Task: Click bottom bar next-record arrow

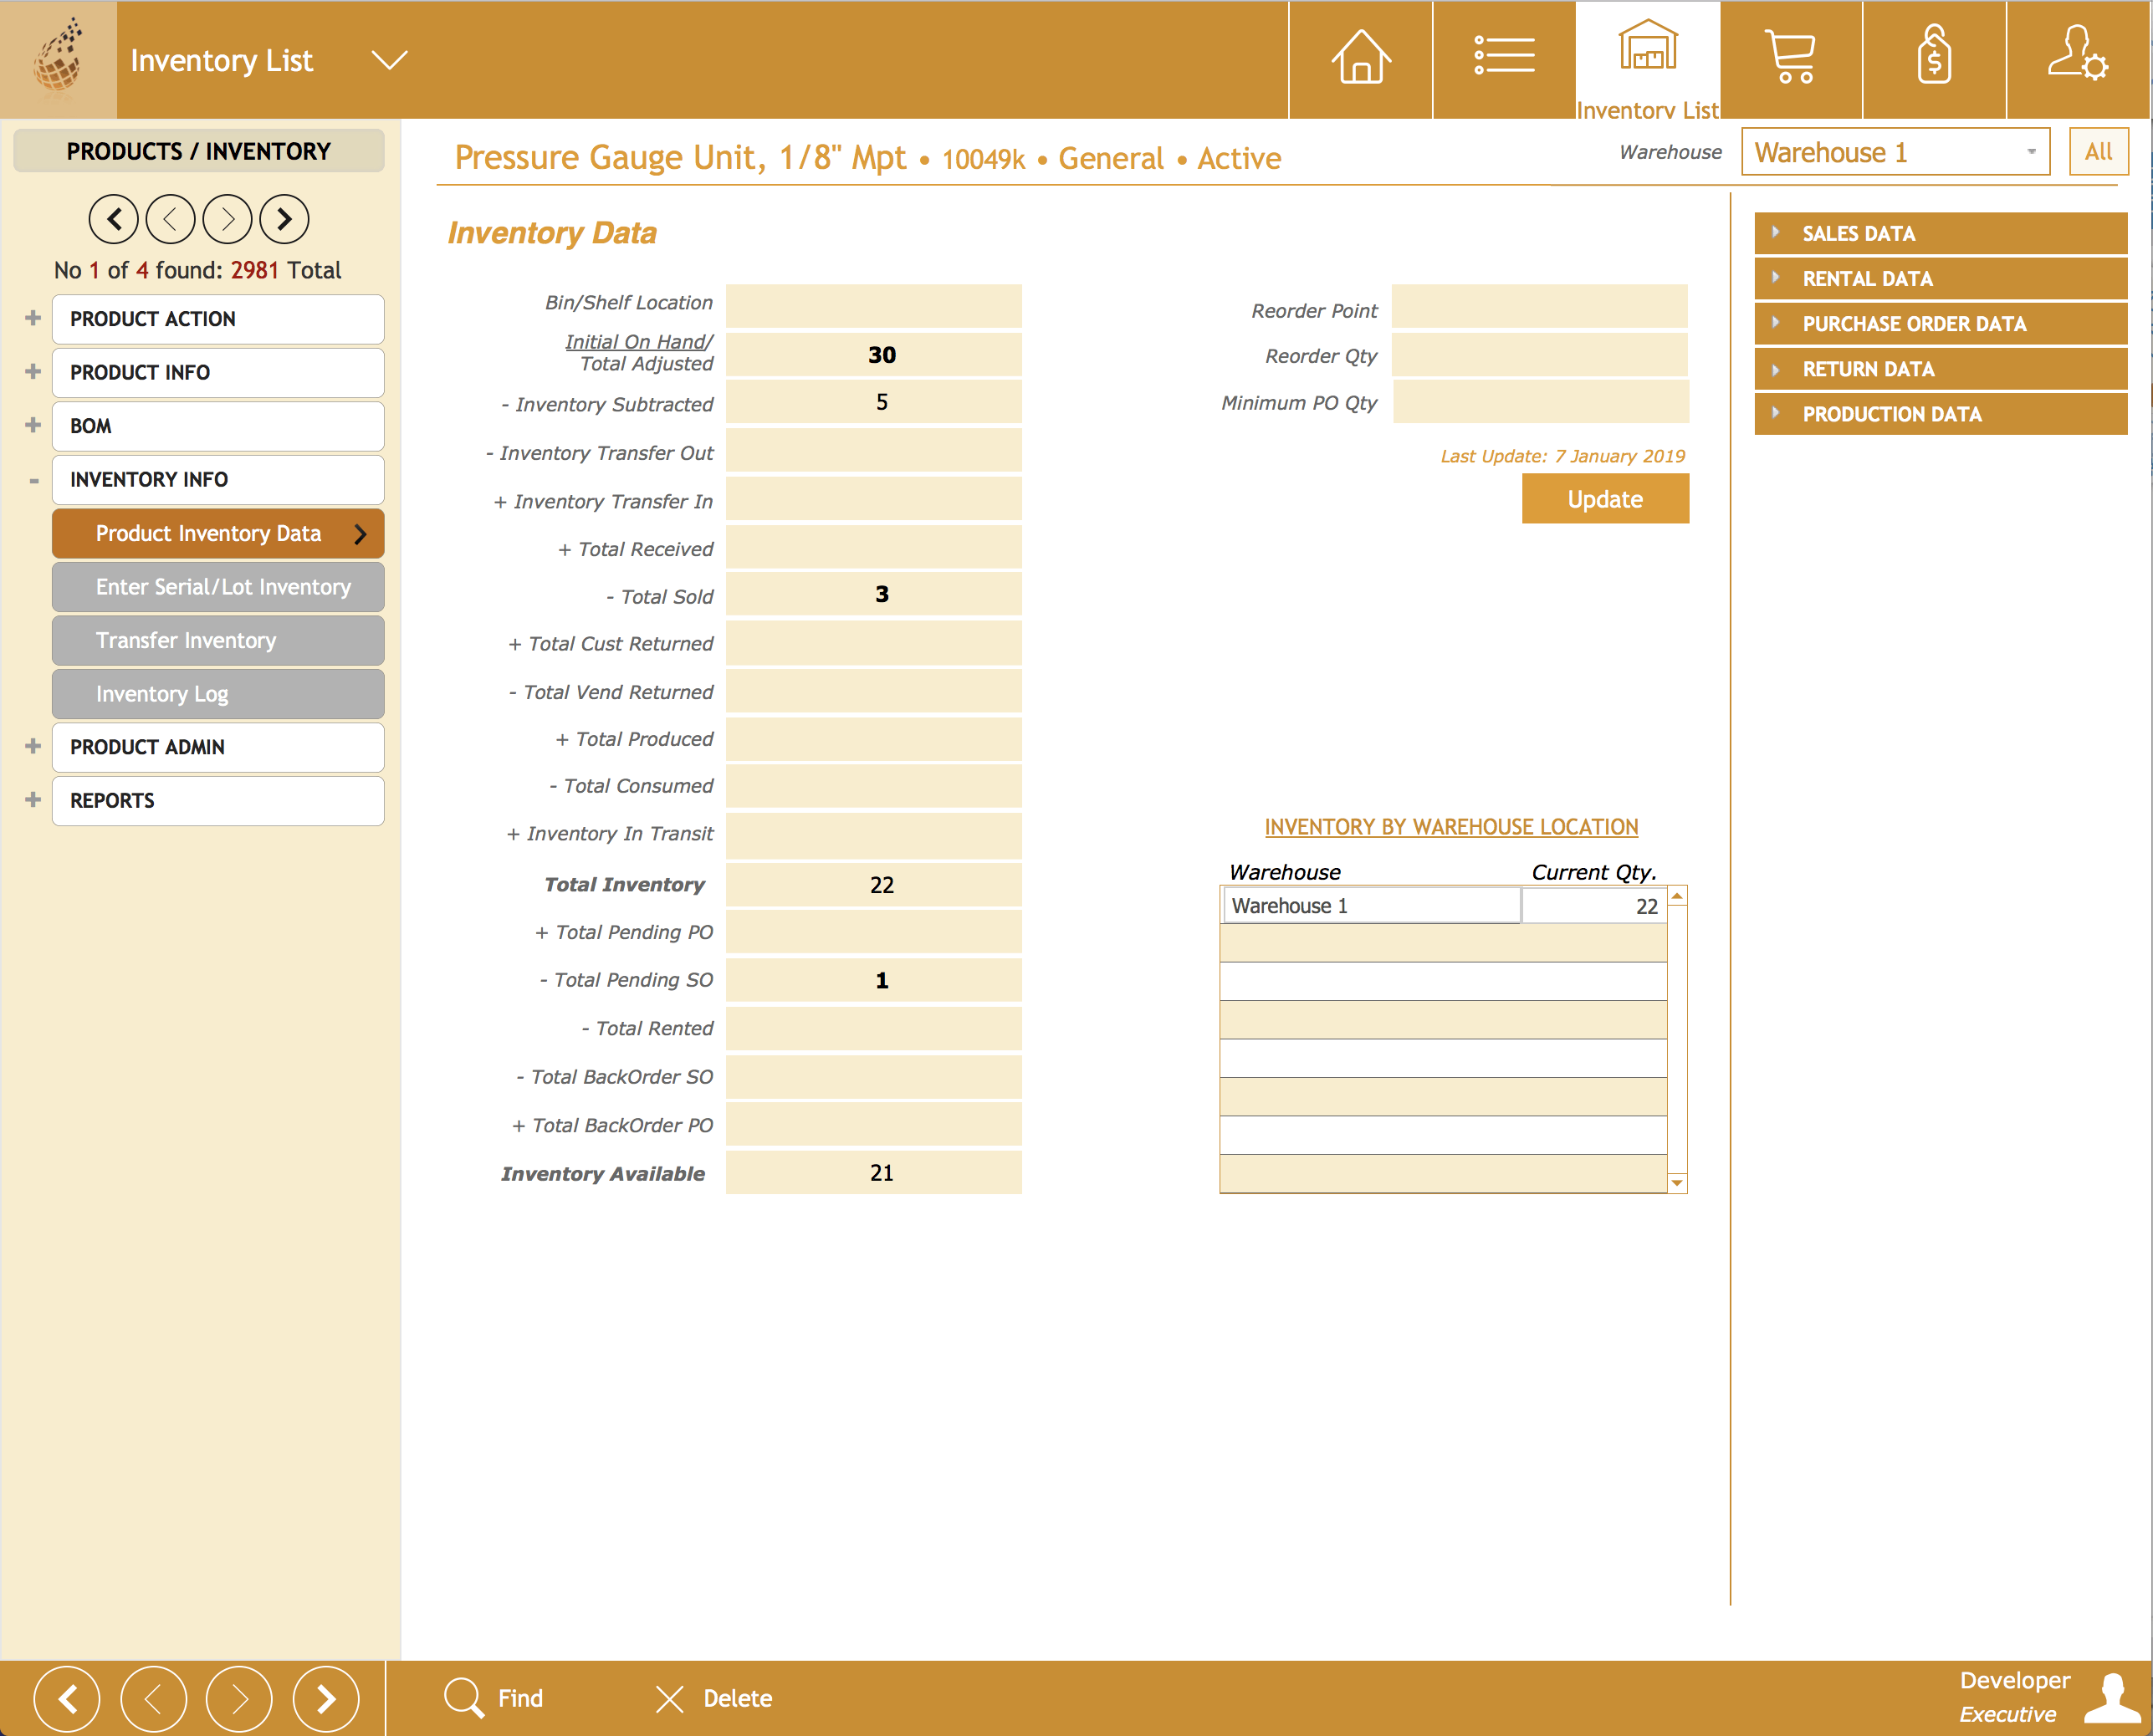Action: click(x=239, y=1698)
